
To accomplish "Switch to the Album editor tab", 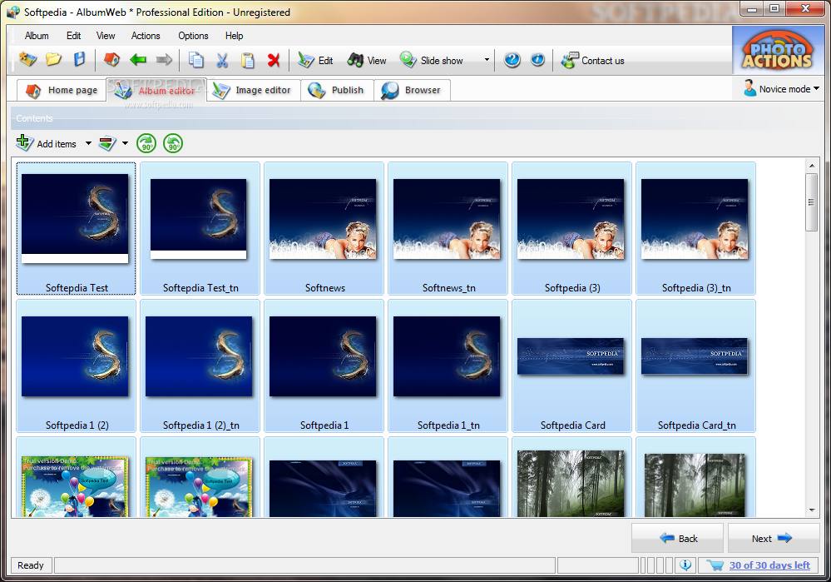I will pos(156,90).
